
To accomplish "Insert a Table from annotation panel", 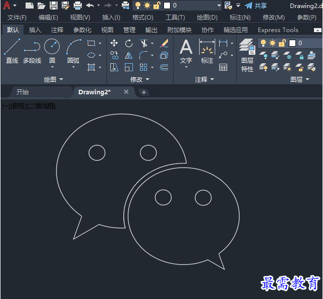I will click(x=223, y=67).
